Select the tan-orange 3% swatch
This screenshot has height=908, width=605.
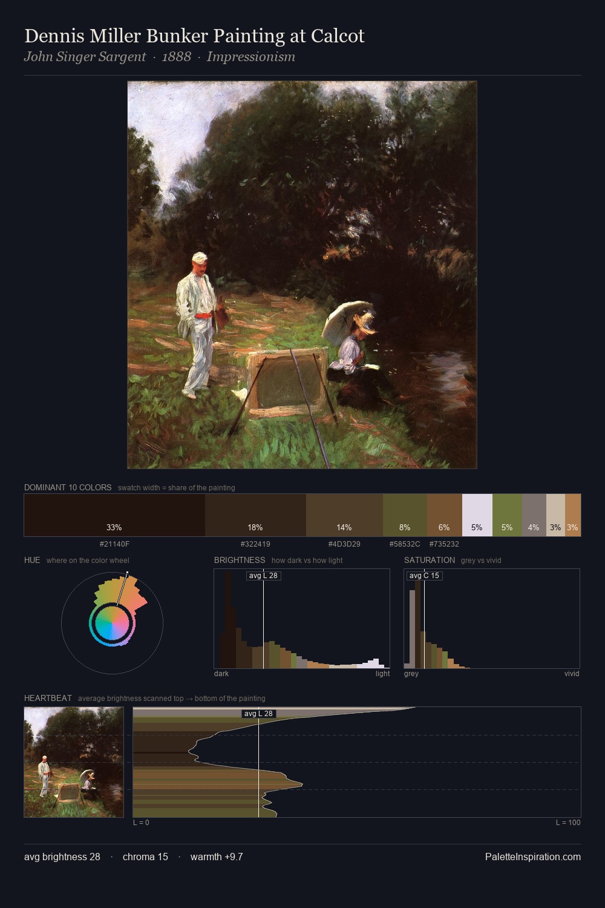[x=573, y=515]
